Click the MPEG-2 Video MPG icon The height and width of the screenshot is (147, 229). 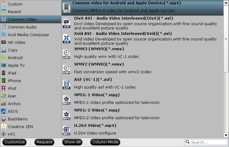(67, 115)
